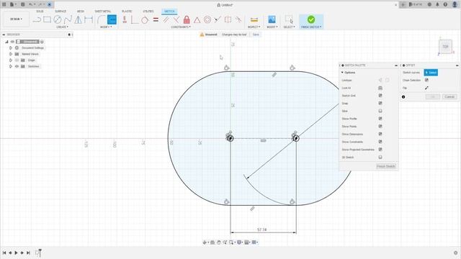Select the Rectangle sketch tool
Image resolution: width=461 pixels, height=259 pixels.
(x=47, y=19)
